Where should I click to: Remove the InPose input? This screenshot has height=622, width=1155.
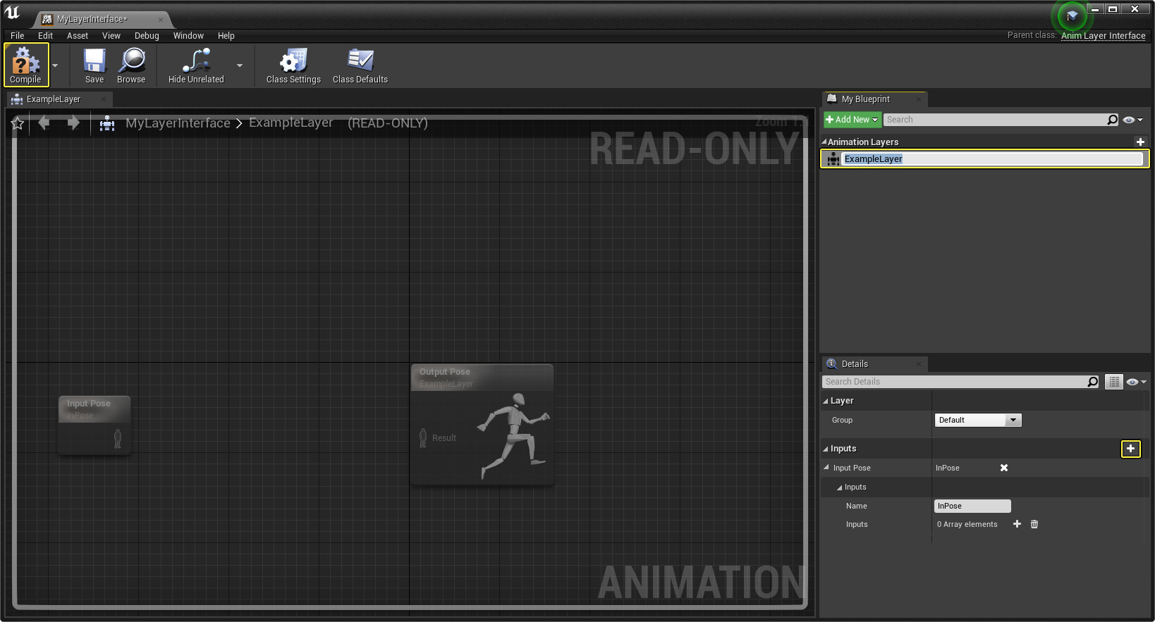click(x=1004, y=468)
